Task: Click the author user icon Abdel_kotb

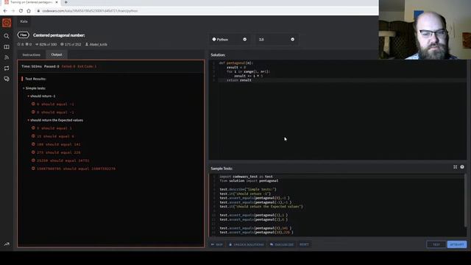Action: (x=87, y=44)
